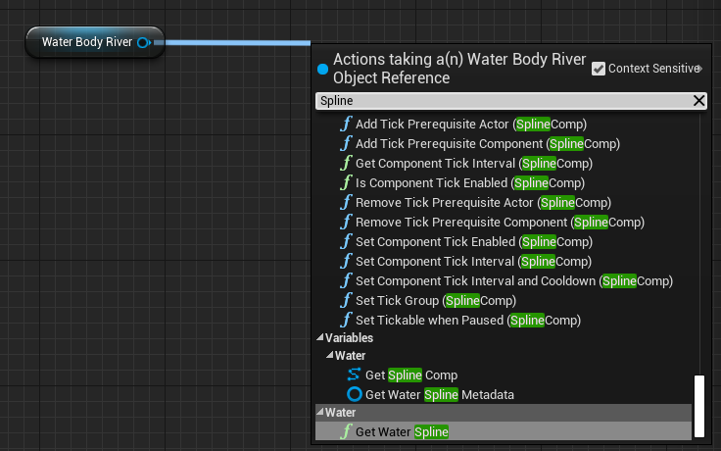721x451 pixels.
Task: Click the Get Spline Comp variable icon
Action: tap(354, 376)
